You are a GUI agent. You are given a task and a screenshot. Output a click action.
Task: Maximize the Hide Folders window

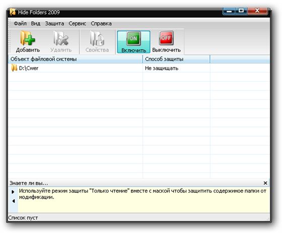241,11
